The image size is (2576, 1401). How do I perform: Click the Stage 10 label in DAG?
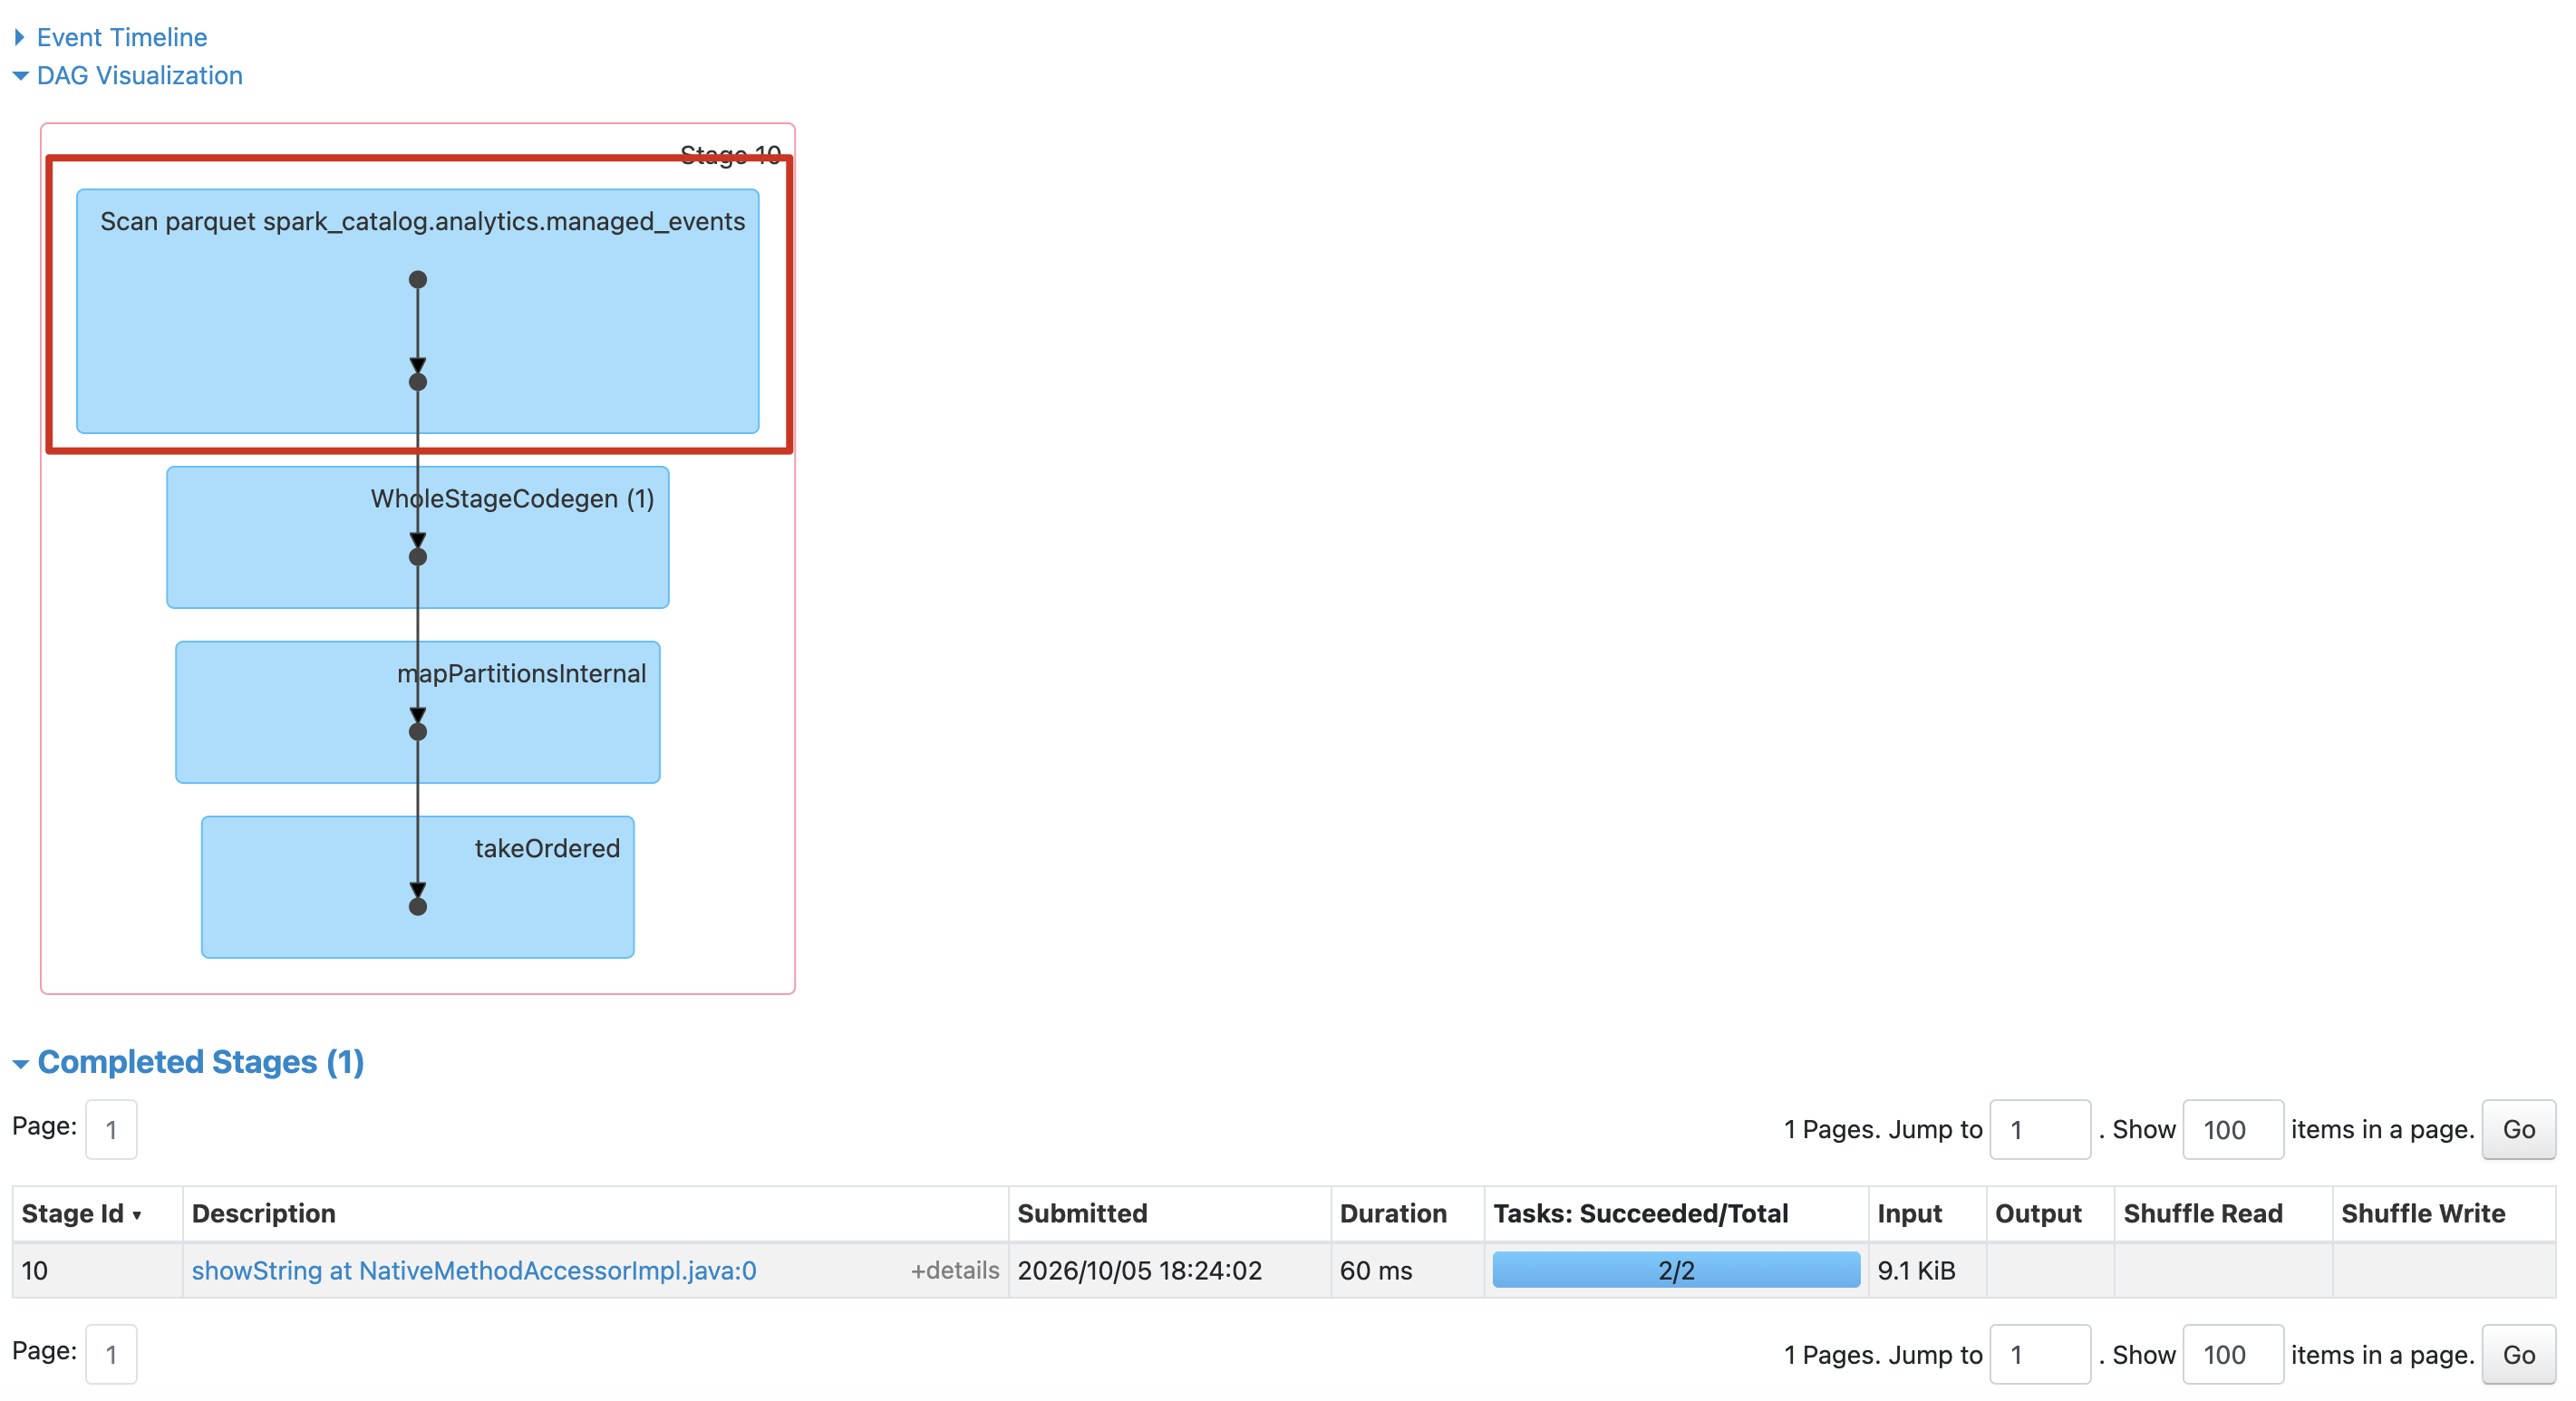[x=730, y=154]
